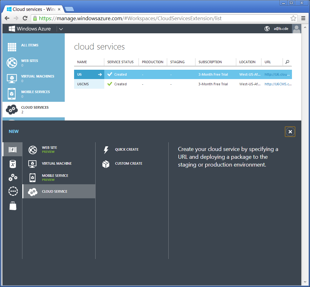Open the Chrome menu button
This screenshot has width=310, height=287.
pos(303,18)
